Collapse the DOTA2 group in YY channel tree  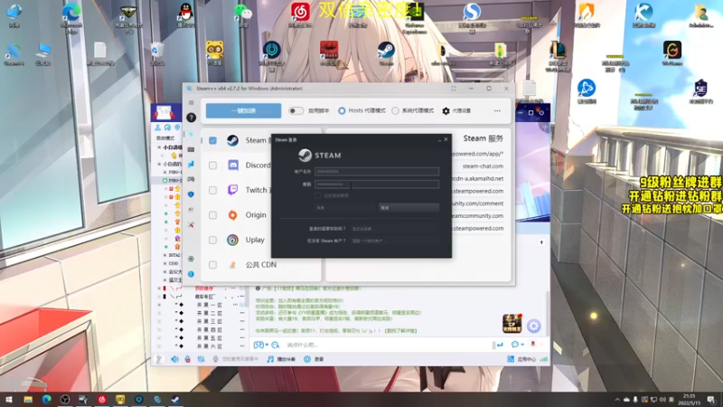point(164,255)
